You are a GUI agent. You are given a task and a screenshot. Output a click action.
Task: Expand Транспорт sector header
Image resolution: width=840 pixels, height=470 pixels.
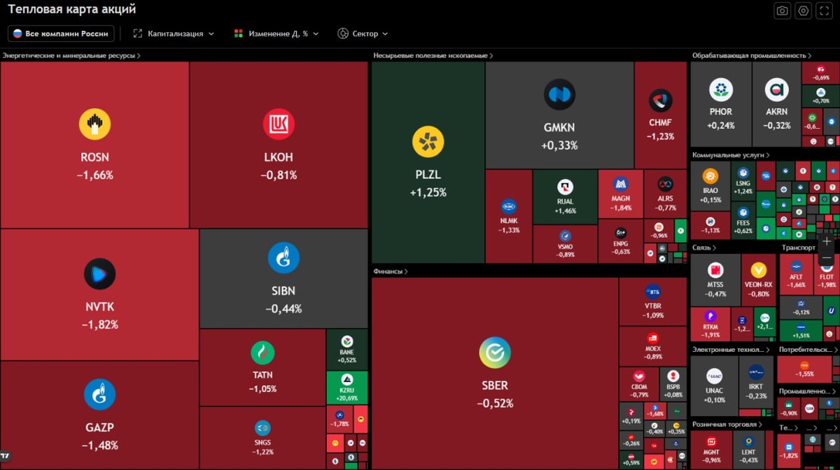tap(799, 248)
